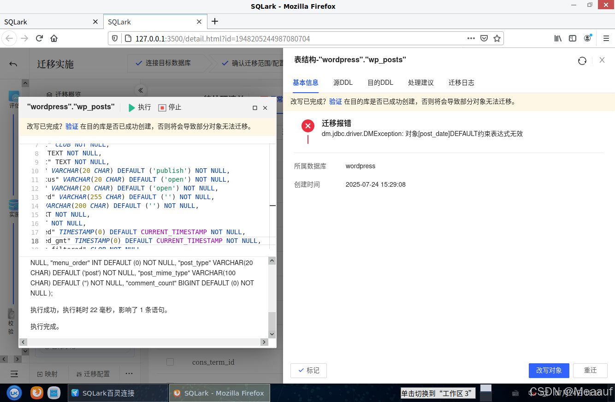Stop execution with 停止 button

(170, 107)
